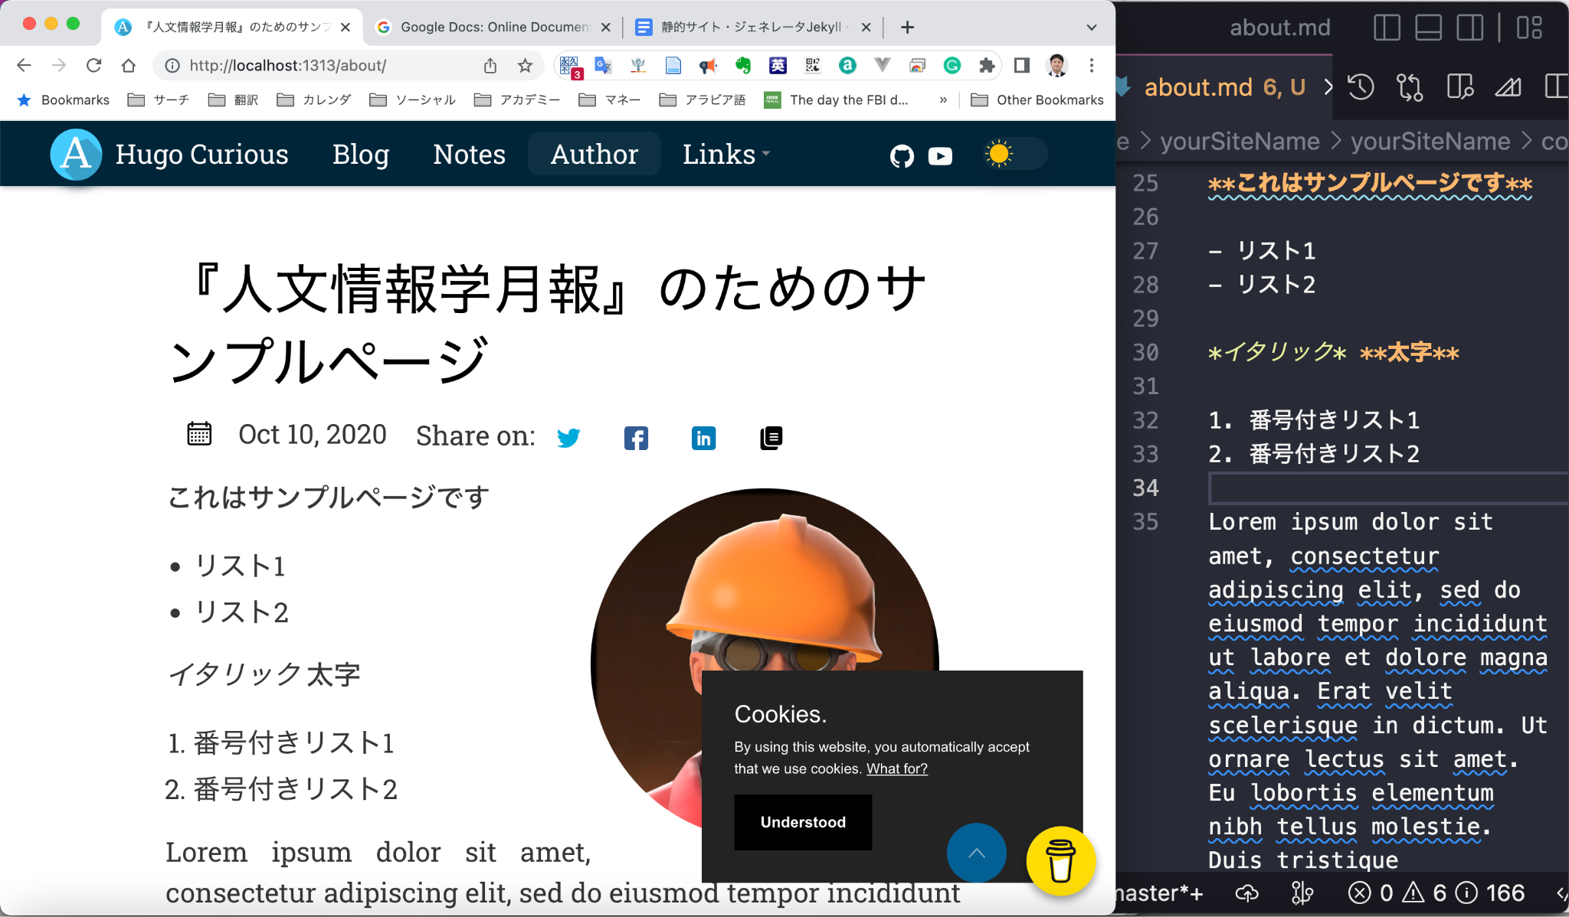Open changes compare icon in VS Code
The image size is (1569, 917).
tap(1410, 86)
